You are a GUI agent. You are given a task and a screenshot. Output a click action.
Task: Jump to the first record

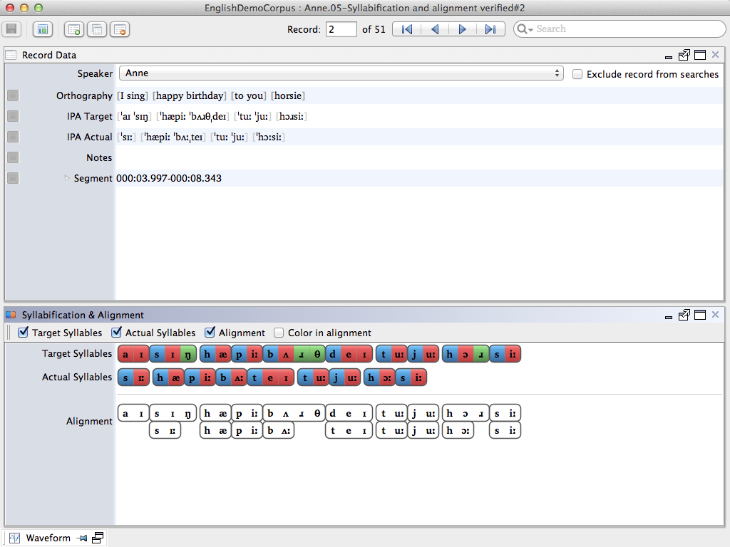[406, 29]
